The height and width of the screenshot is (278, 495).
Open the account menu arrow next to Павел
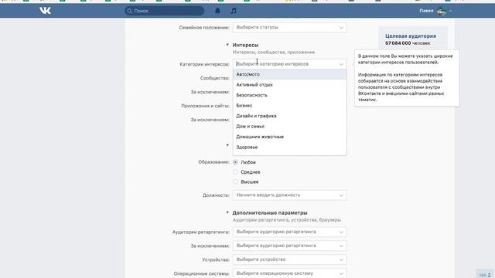click(450, 11)
